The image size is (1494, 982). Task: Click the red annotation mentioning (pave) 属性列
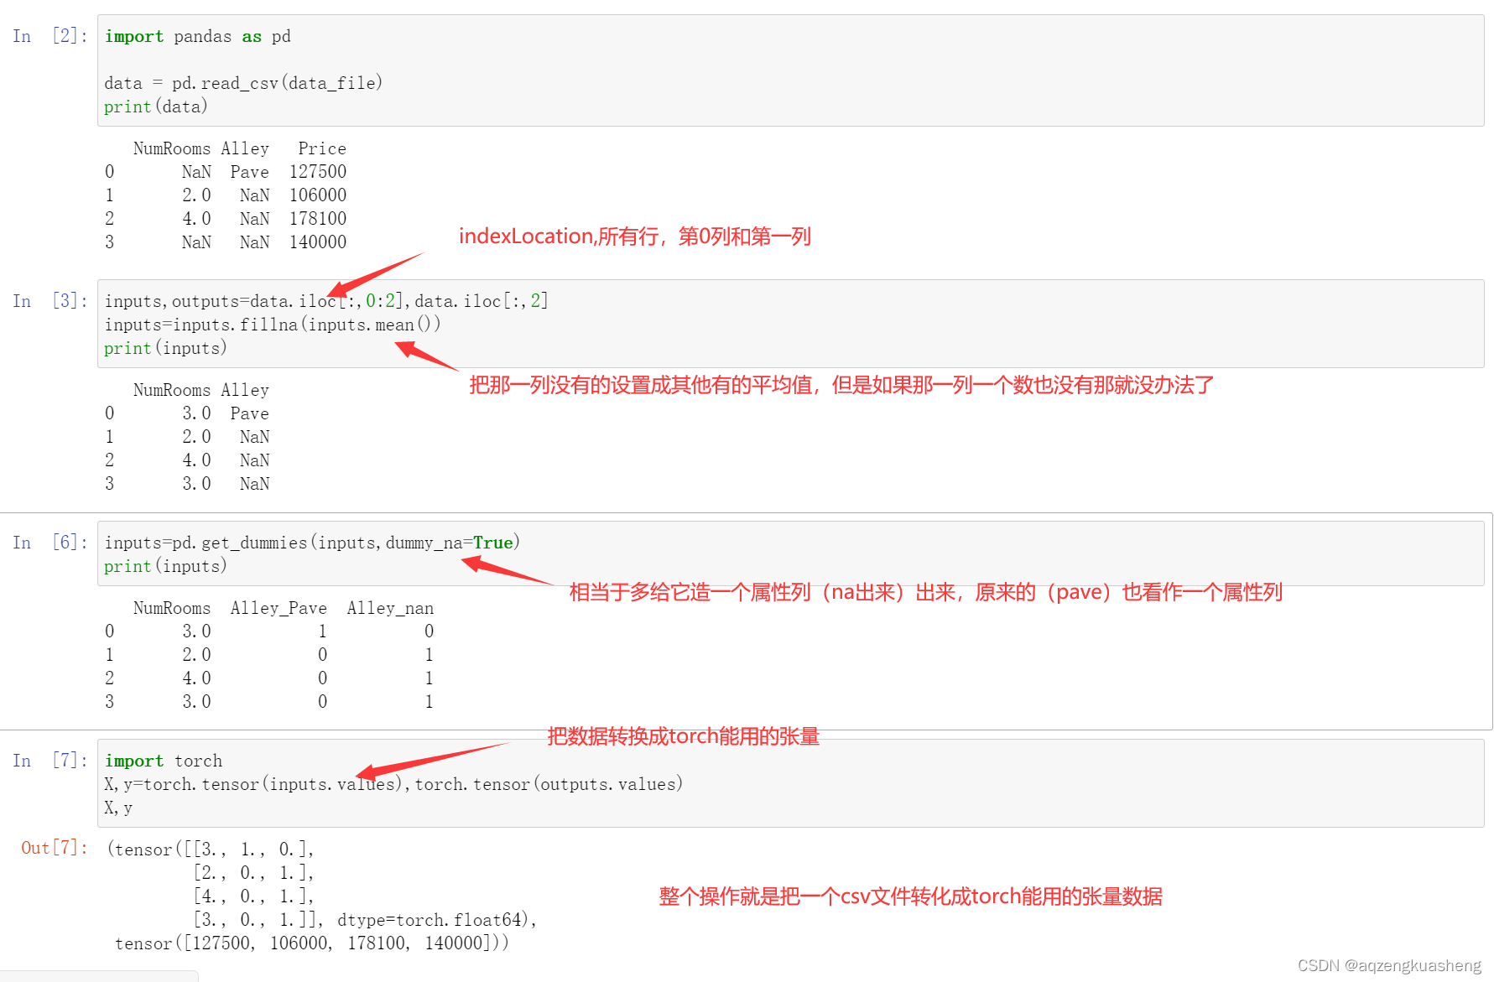(x=926, y=592)
